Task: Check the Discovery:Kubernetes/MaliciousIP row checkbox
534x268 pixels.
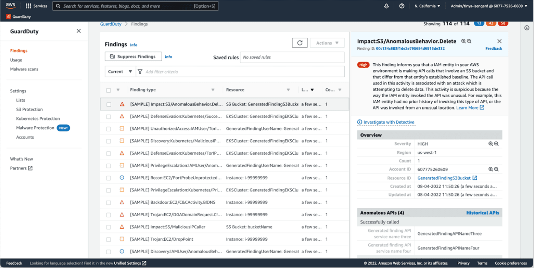Action: pos(109,141)
